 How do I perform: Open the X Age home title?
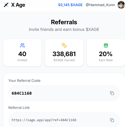pos(18,5)
